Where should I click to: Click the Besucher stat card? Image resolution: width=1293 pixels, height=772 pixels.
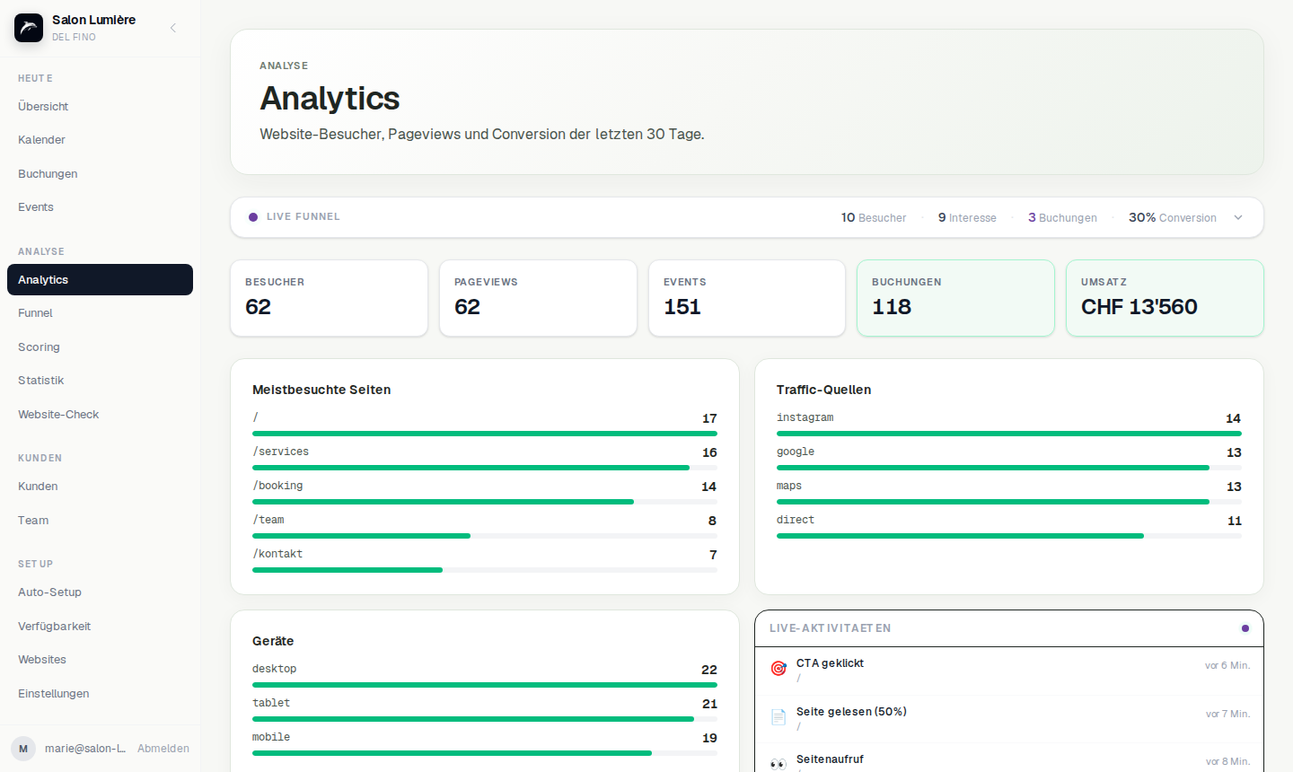tap(329, 298)
